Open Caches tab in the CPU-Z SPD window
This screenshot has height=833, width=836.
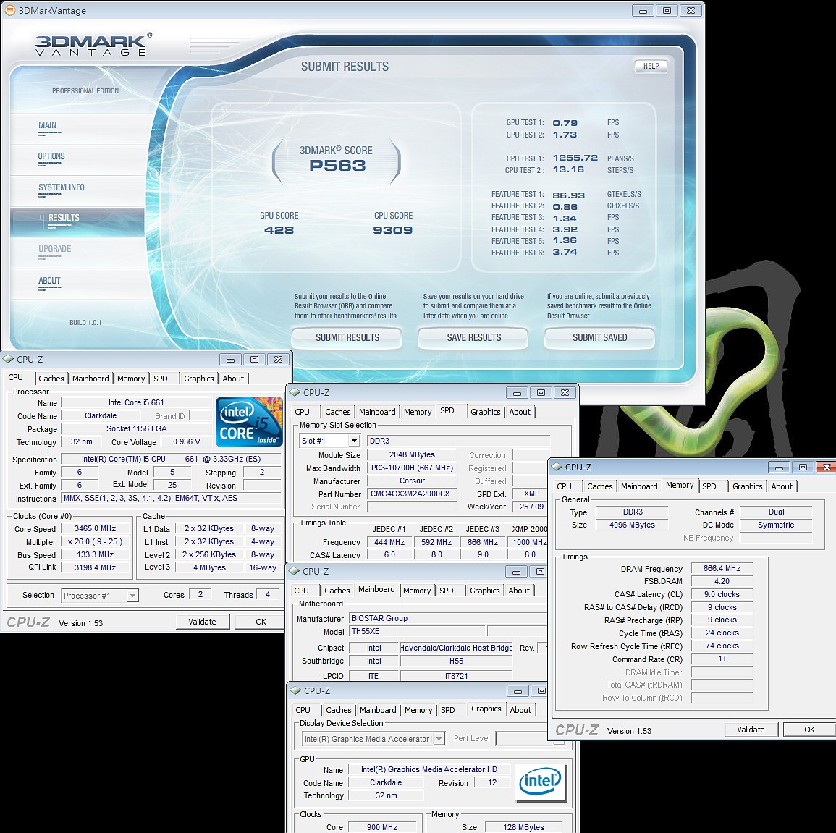click(x=338, y=412)
